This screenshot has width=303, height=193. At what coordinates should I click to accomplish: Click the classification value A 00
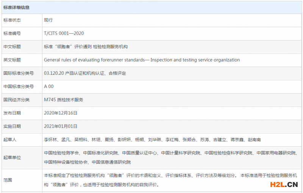pyautogui.click(x=49, y=86)
